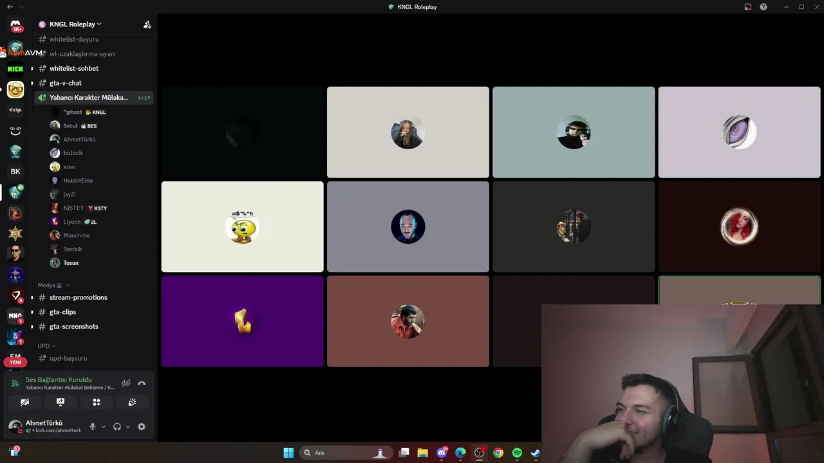
Task: Open Spotify from the taskbar
Action: tap(517, 453)
